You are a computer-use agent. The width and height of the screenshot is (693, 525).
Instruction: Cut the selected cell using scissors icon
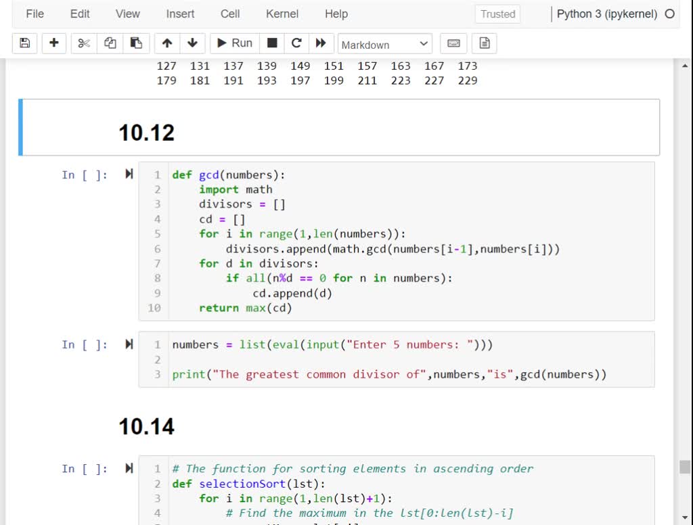point(83,43)
